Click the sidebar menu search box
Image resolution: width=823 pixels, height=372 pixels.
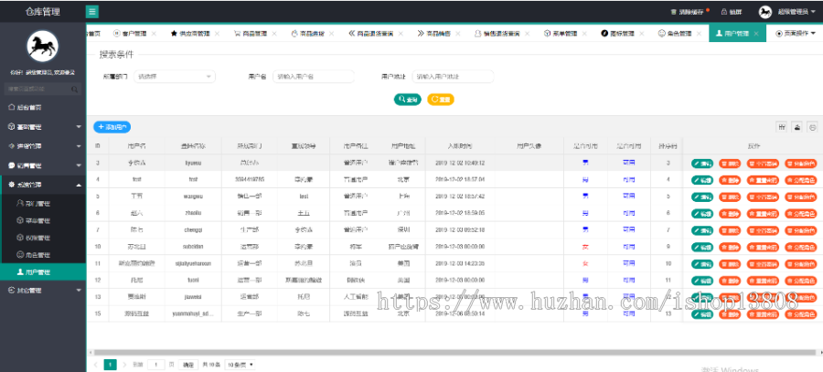[42, 89]
